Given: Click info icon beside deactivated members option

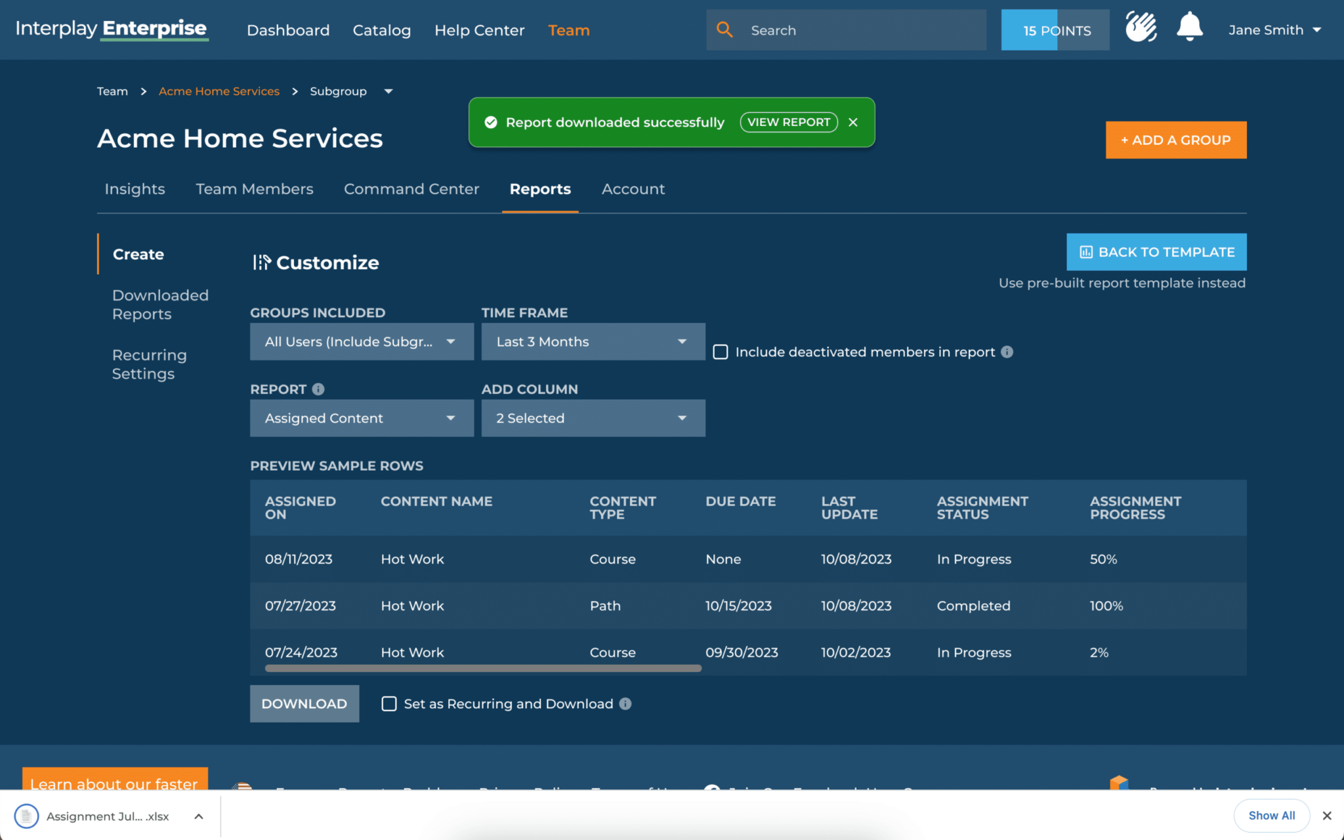Looking at the screenshot, I should pyautogui.click(x=1007, y=352).
